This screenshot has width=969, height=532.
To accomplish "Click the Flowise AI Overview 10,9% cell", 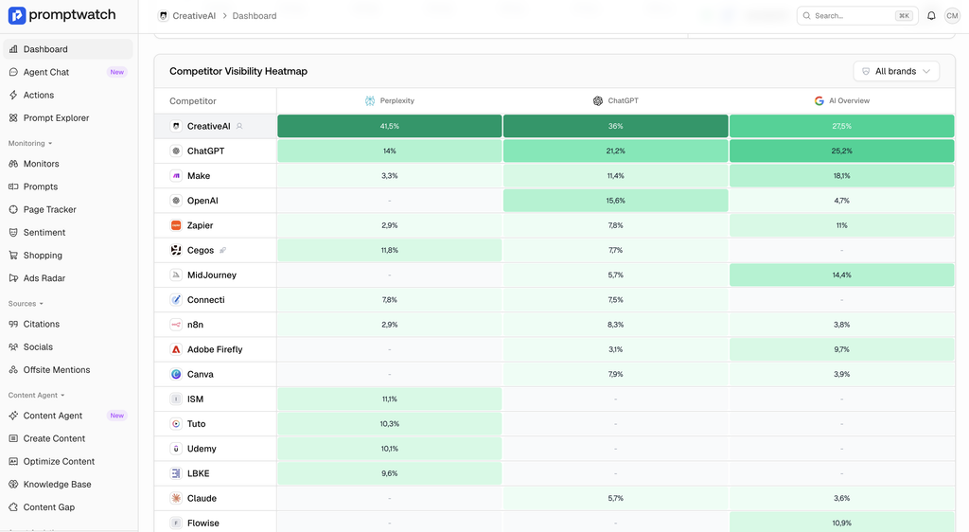I will tap(841, 523).
